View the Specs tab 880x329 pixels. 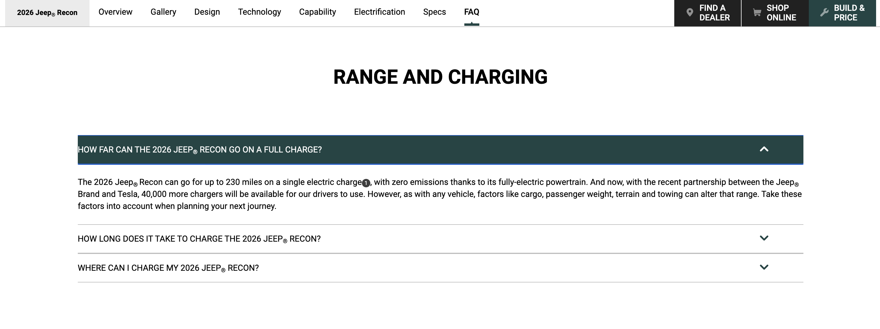[x=435, y=12]
